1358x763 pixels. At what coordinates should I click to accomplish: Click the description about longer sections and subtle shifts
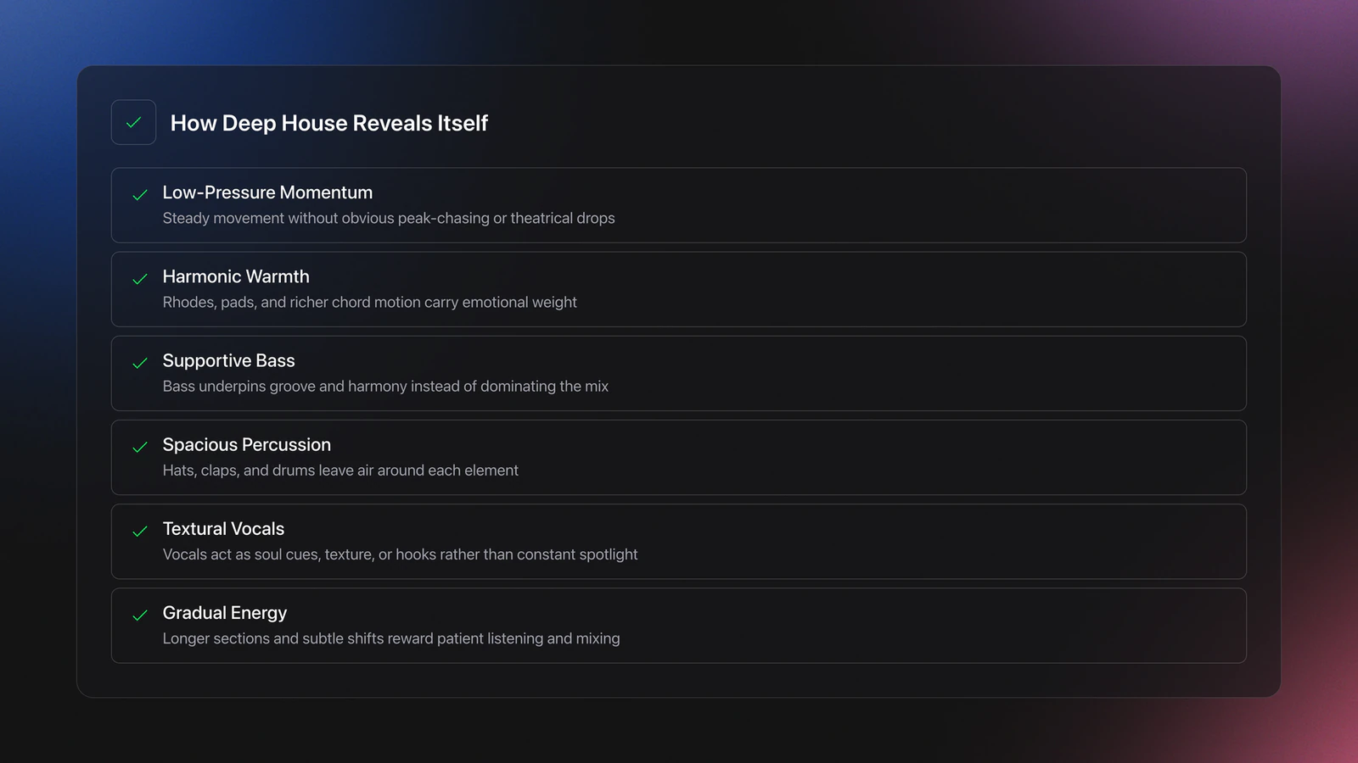click(x=391, y=638)
